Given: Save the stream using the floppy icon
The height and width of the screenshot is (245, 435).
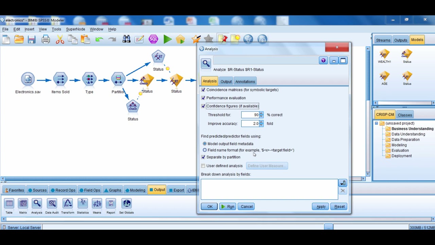Looking at the screenshot, I should tap(32, 40).
